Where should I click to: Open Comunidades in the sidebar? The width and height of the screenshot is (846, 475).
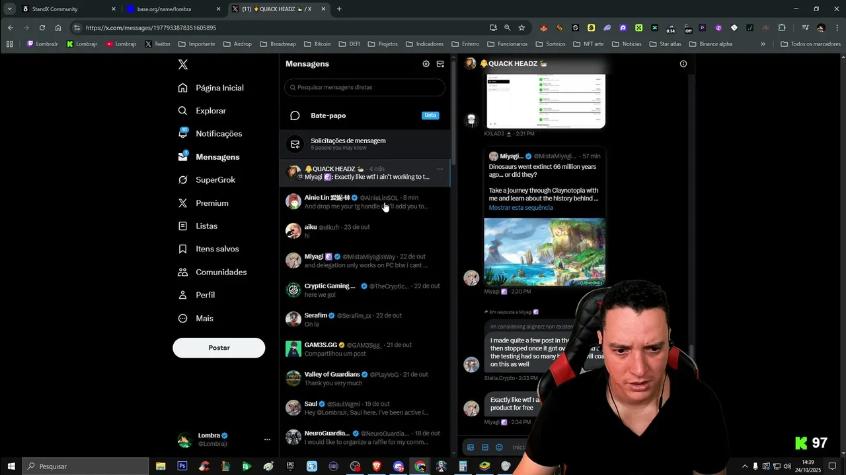pos(213,272)
